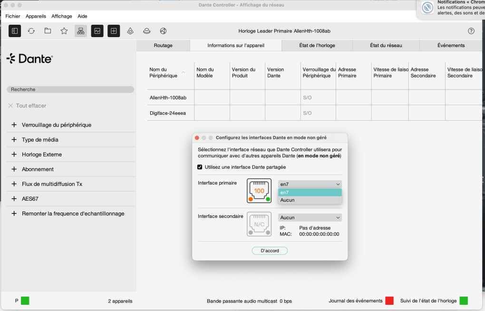The height and width of the screenshot is (311, 485).
Task: Click the Vitesse de liaison Primaire header
Action: coord(390,72)
